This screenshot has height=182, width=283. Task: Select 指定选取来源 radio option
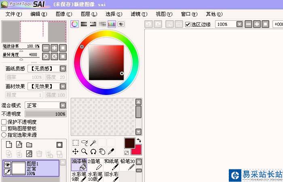pyautogui.click(x=4, y=135)
